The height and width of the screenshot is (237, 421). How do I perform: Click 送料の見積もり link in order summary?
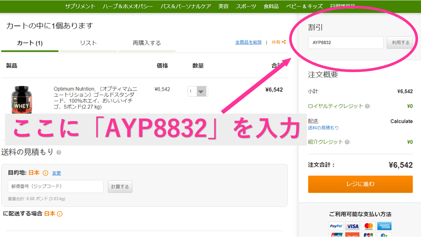click(323, 128)
